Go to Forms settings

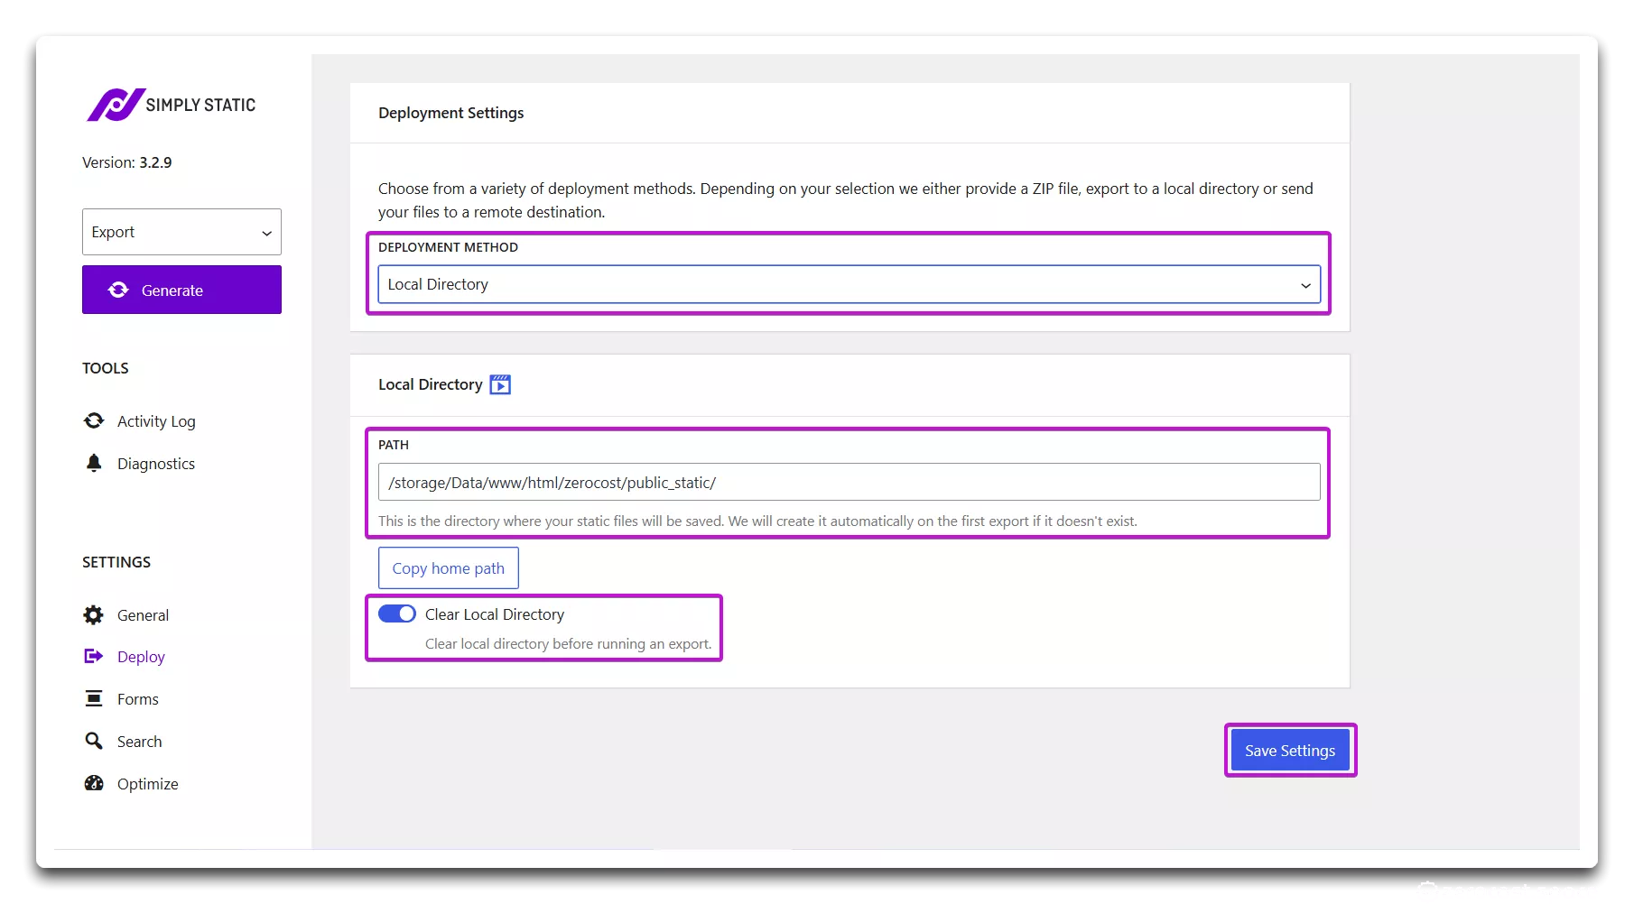coord(138,699)
